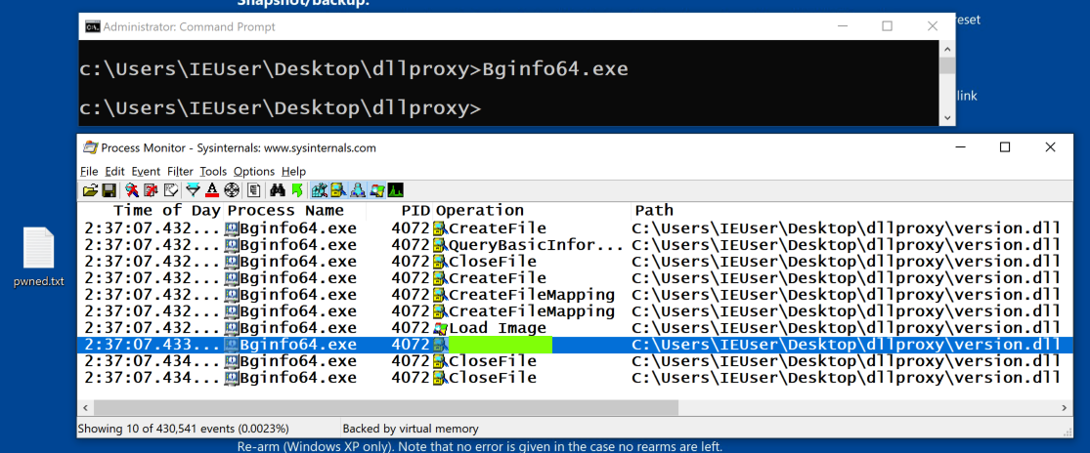
Task: Click the green Jump To Object icon
Action: [297, 190]
